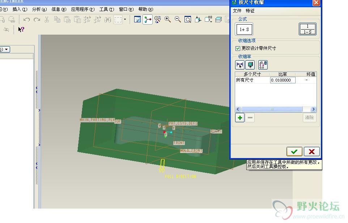Screen dimensions: 348x223
Task: Click the right scroll arrow in the shrinkage table
Action: (x=314, y=109)
